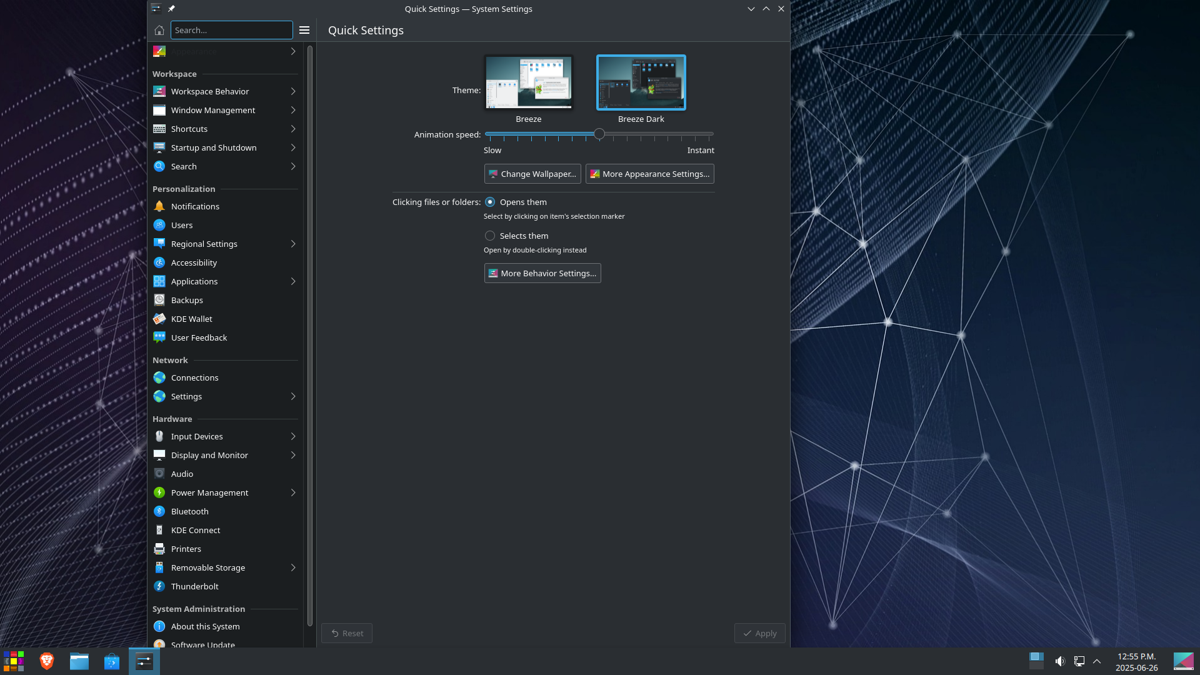Screen dimensions: 1200x675
Task: Open Removable Storage category
Action: pos(225,567)
